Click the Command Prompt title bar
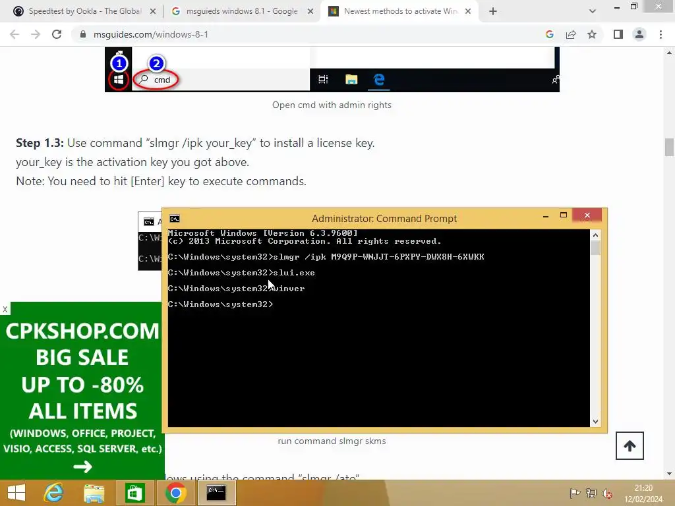This screenshot has width=675, height=506. (384, 219)
